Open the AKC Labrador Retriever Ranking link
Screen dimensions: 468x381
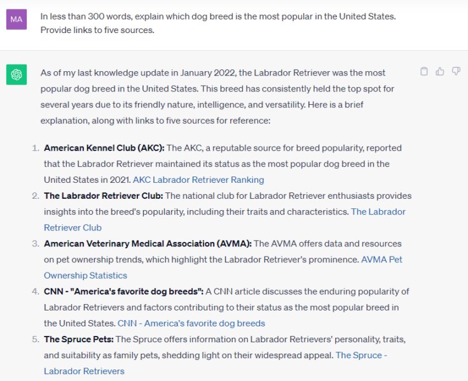pyautogui.click(x=198, y=180)
